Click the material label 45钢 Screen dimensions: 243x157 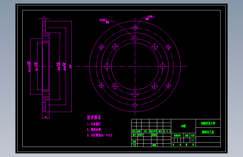(183, 126)
